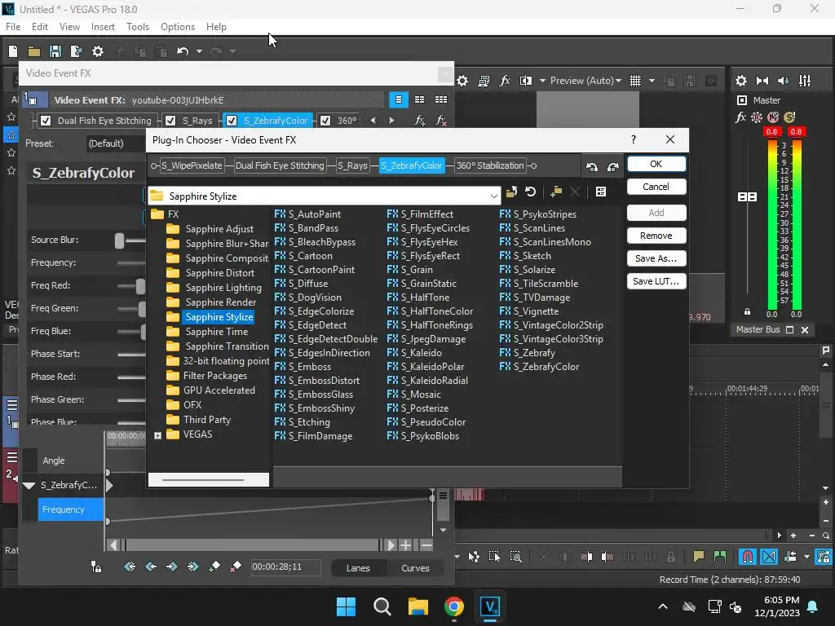
Task: Open mixer properties gear in Master panel
Action: pyautogui.click(x=740, y=81)
